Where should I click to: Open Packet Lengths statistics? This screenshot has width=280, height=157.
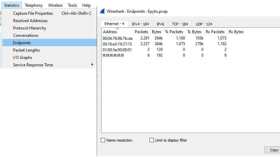[50, 50]
